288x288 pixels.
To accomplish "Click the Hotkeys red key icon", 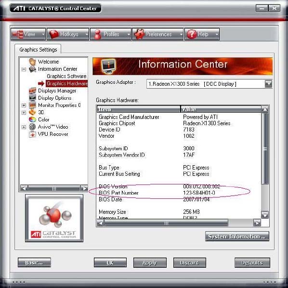I will [x=54, y=34].
